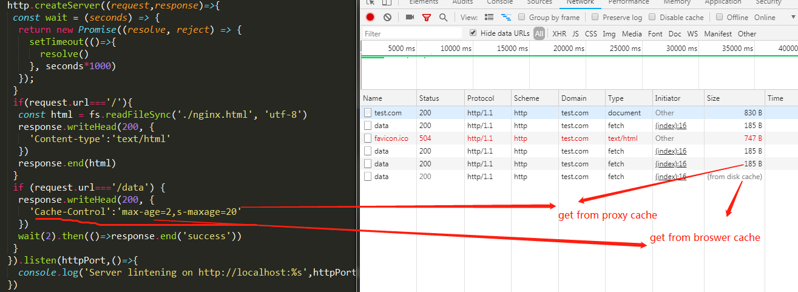Screen dimensions: 798x292
Task: Stop recording the network log
Action: (x=370, y=18)
